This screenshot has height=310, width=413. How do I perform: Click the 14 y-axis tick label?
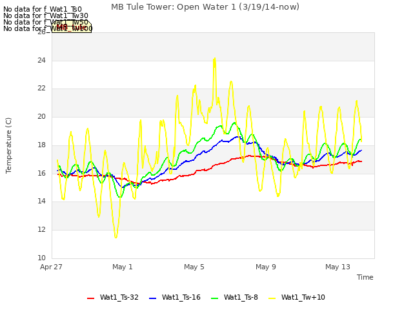click(x=41, y=201)
